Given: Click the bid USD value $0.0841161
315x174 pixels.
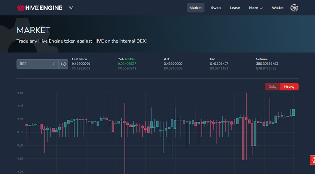Looking at the screenshot, I should point(219,69).
